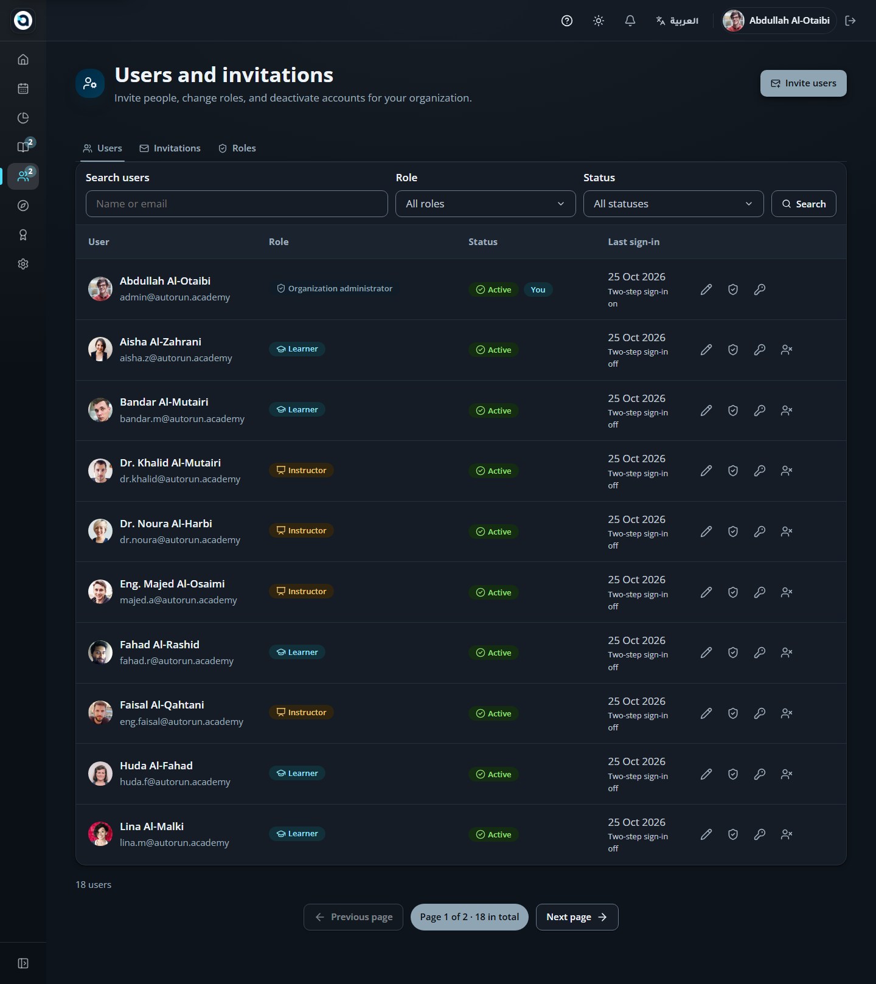This screenshot has width=876, height=984.
Task: Open the compass explore icon in sidebar
Action: (x=23, y=206)
